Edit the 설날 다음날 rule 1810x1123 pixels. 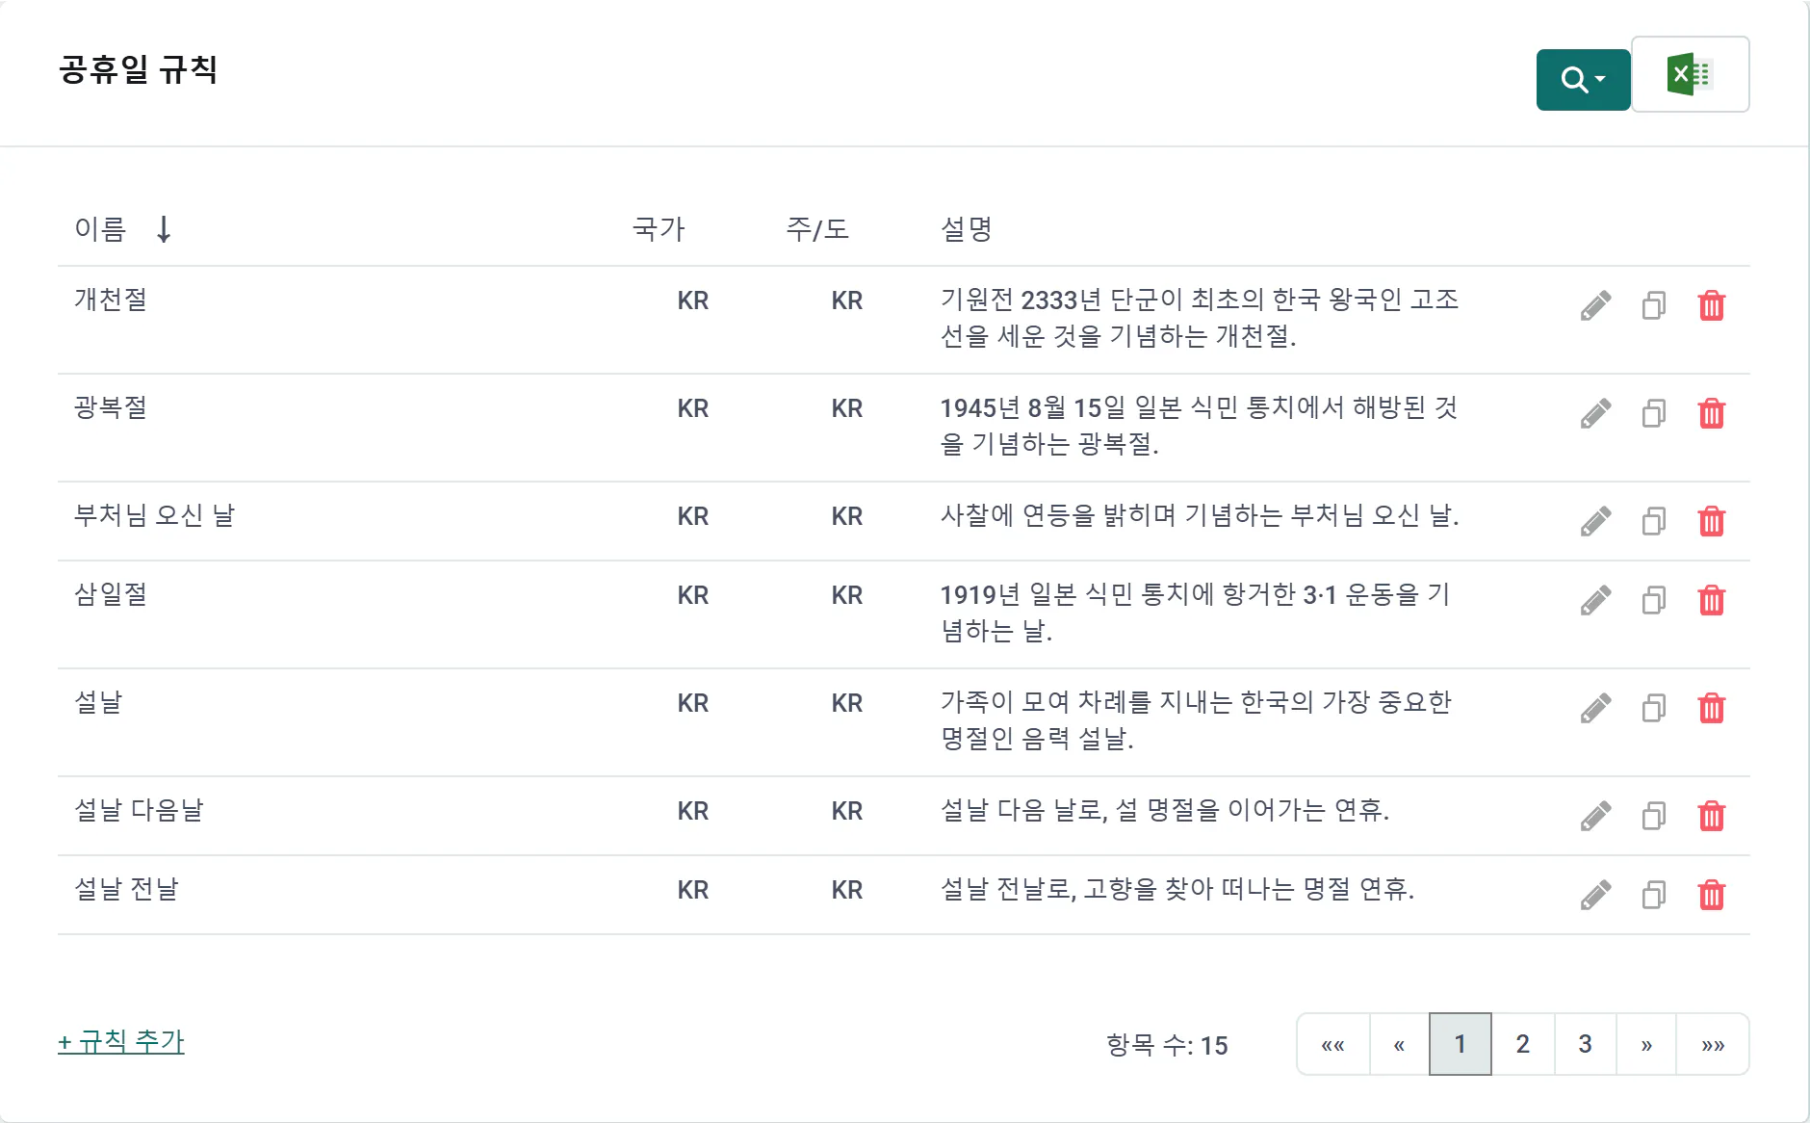coord(1595,816)
